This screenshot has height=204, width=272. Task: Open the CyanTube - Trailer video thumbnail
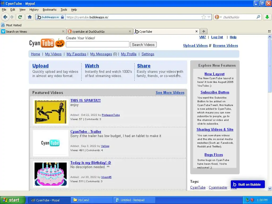[x=51, y=143]
